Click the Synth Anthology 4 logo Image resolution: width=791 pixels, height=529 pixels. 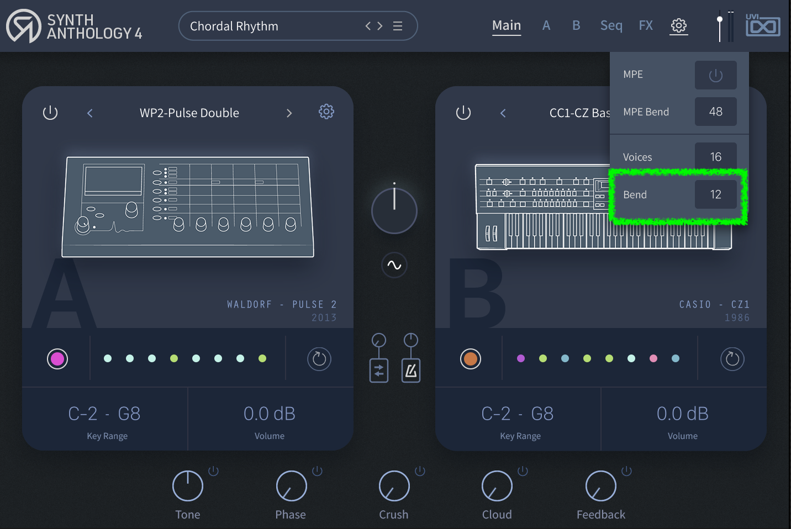tap(74, 26)
